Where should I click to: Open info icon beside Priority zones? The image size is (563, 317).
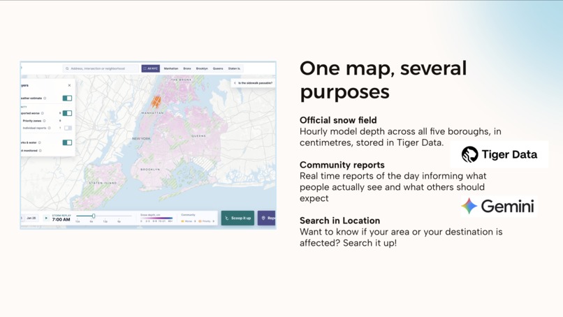tap(45, 121)
